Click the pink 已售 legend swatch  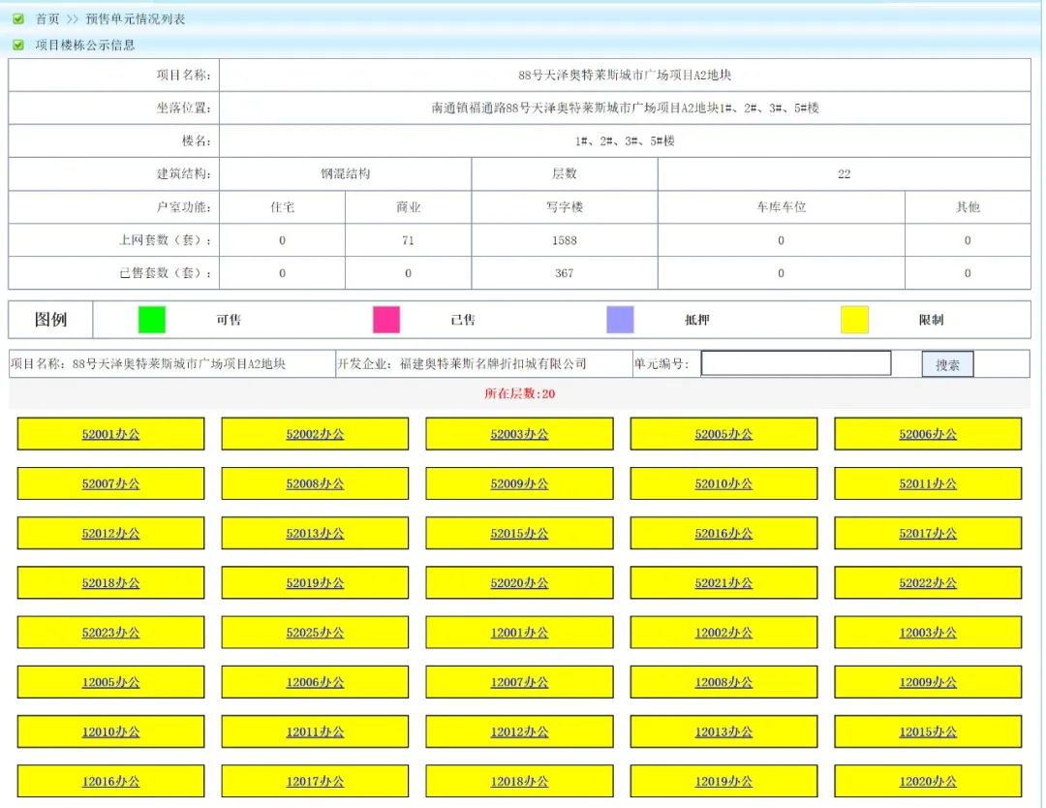click(386, 320)
